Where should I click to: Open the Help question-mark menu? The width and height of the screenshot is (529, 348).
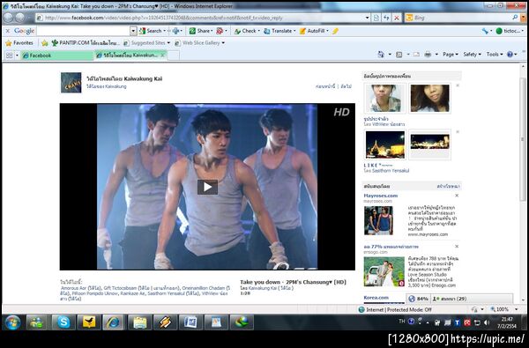[510, 55]
